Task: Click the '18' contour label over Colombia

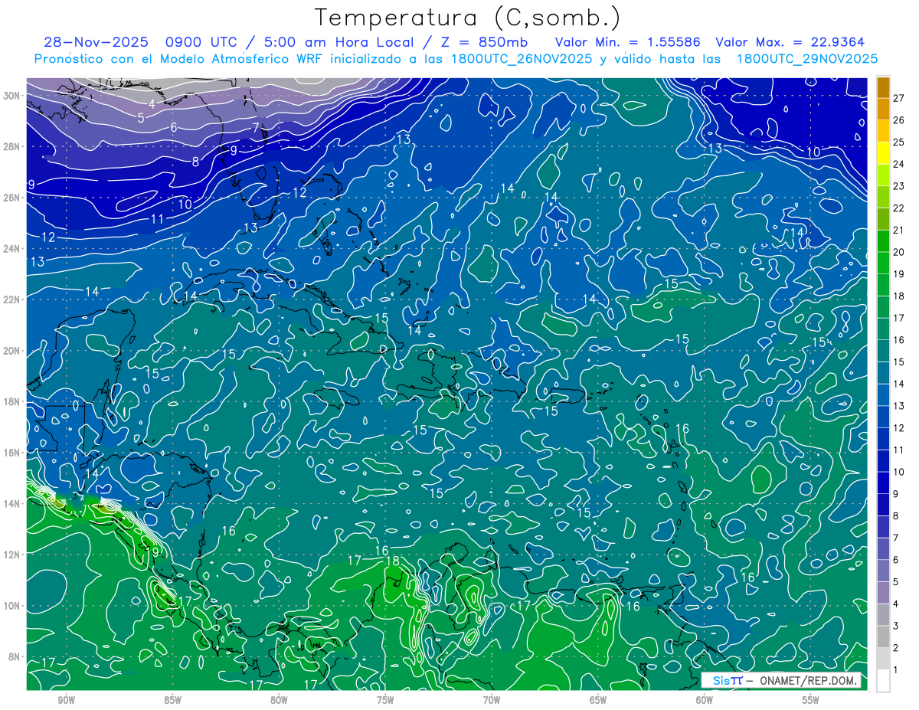Action: click(x=393, y=561)
